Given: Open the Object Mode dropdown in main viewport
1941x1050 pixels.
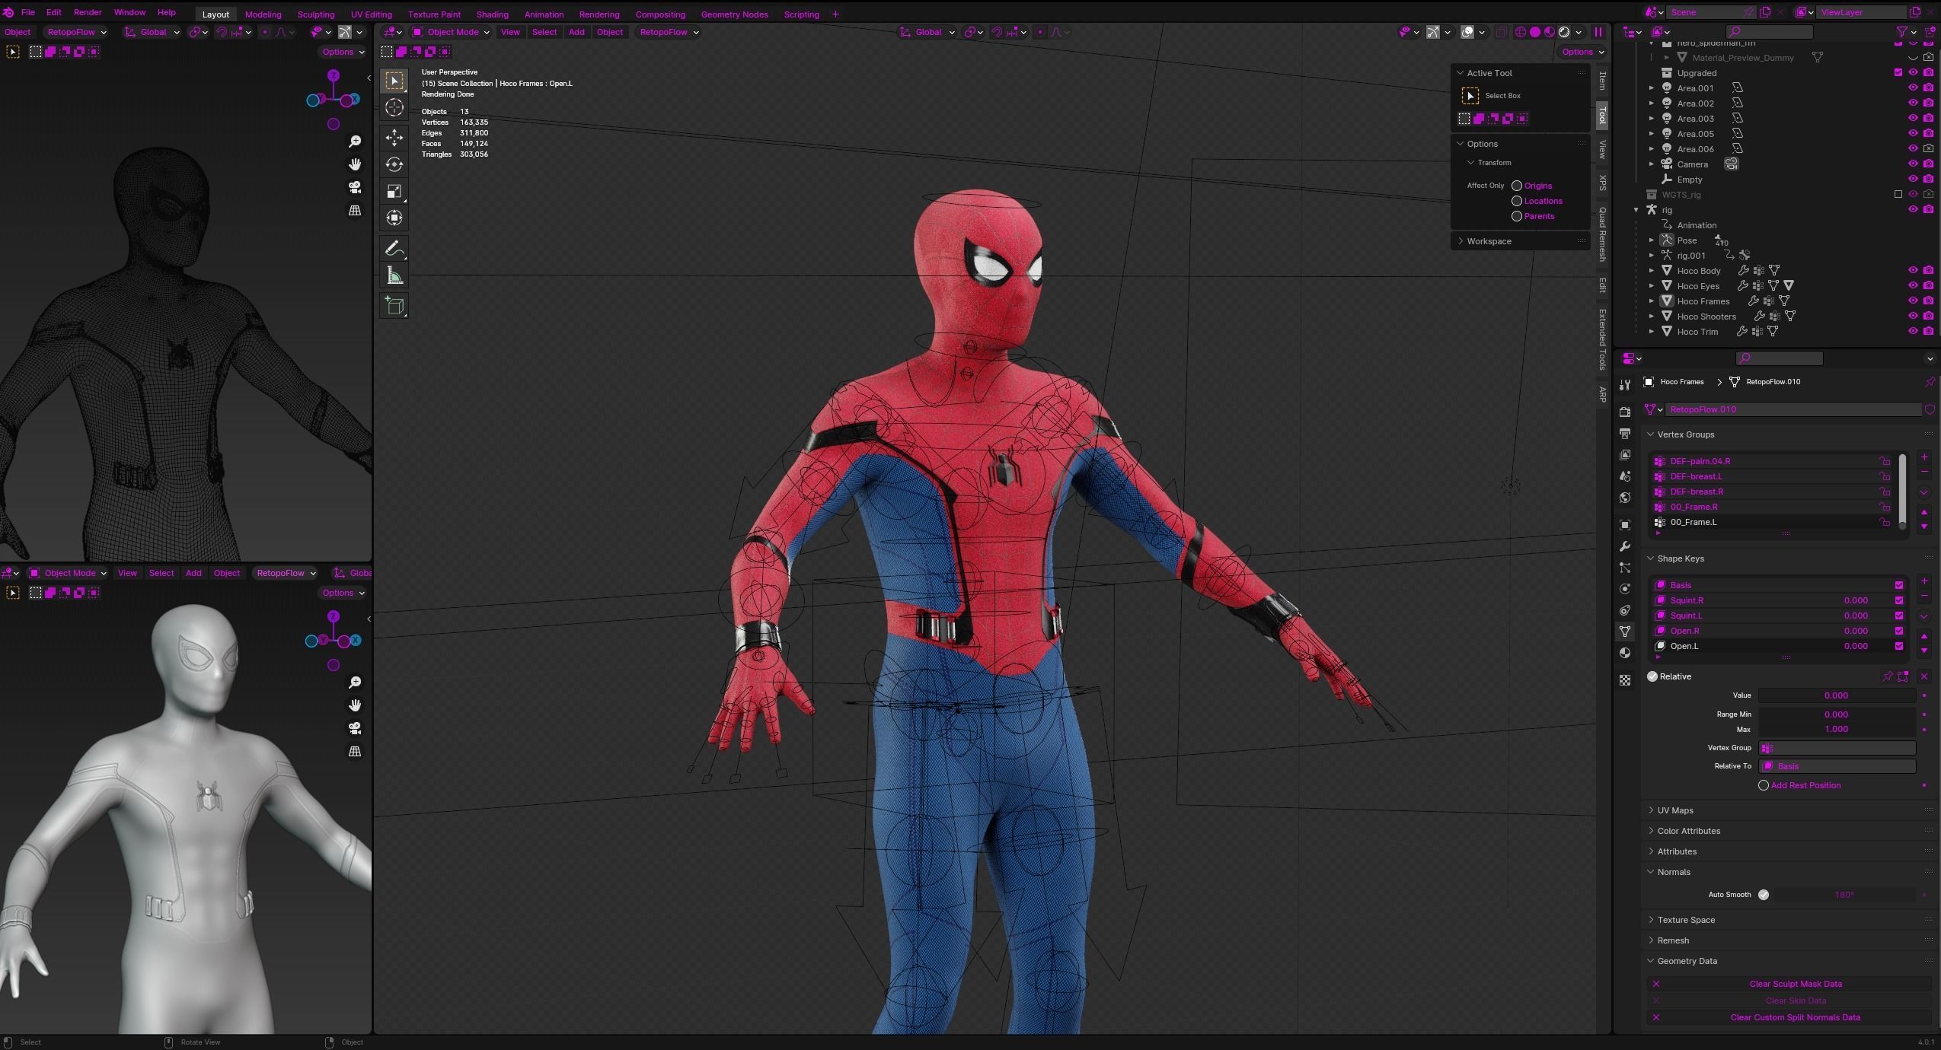Looking at the screenshot, I should (x=451, y=32).
